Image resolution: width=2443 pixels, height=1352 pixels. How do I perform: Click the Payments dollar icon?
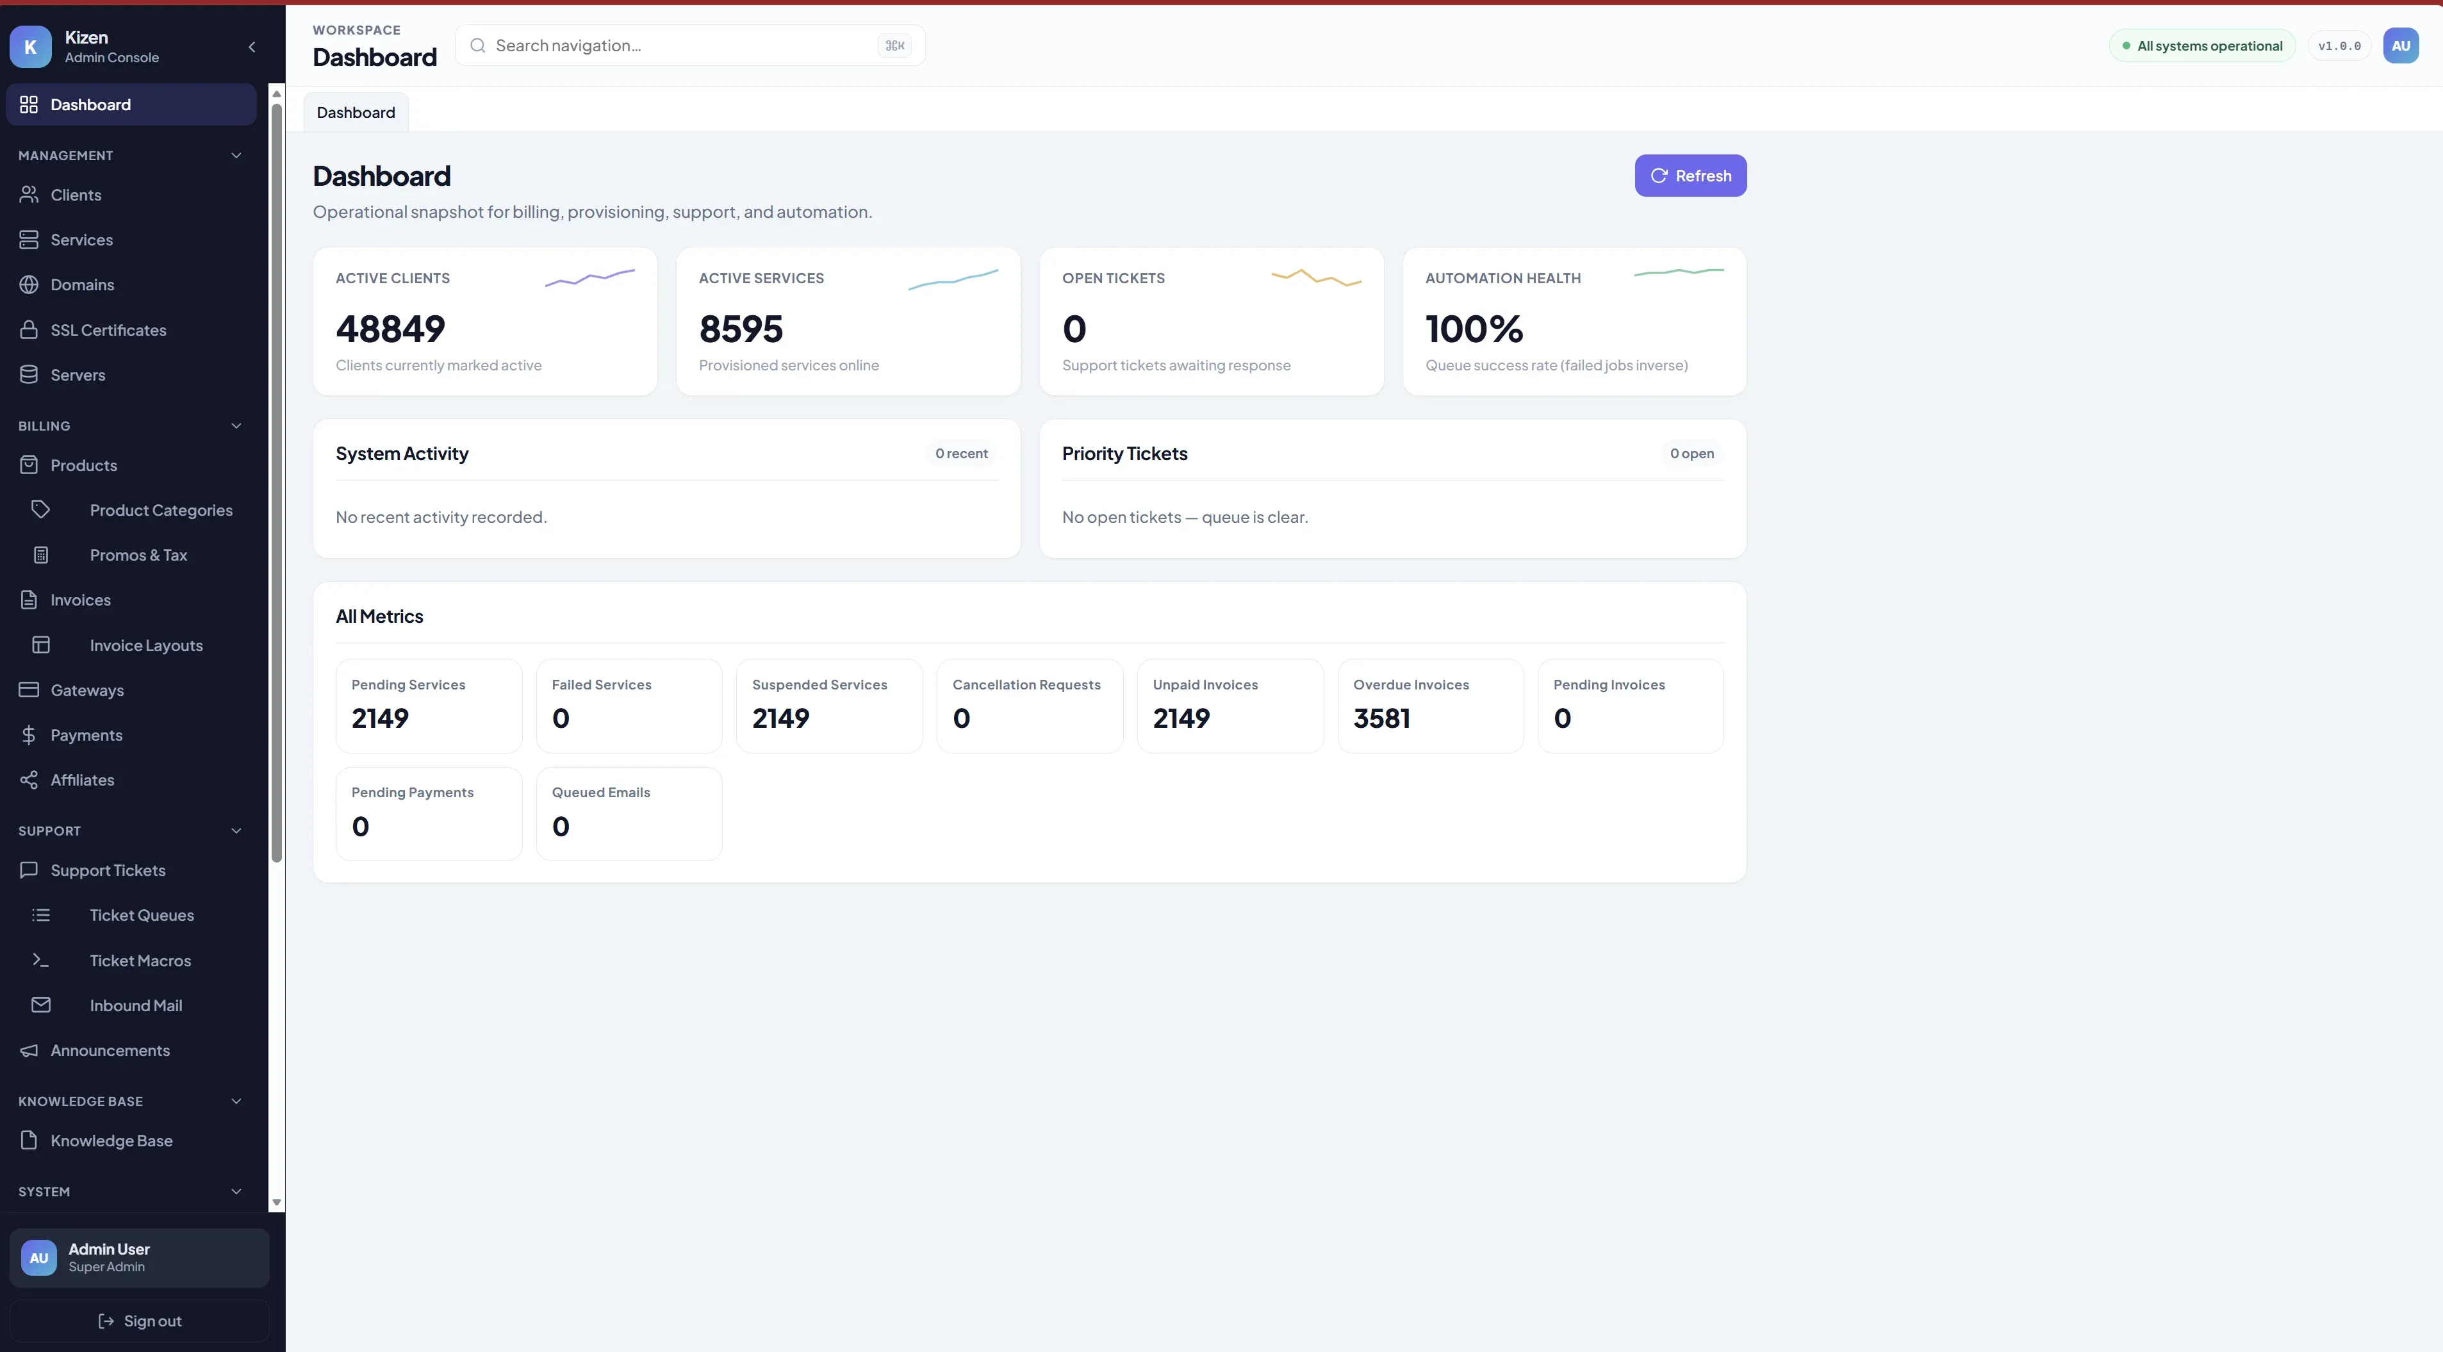28,736
